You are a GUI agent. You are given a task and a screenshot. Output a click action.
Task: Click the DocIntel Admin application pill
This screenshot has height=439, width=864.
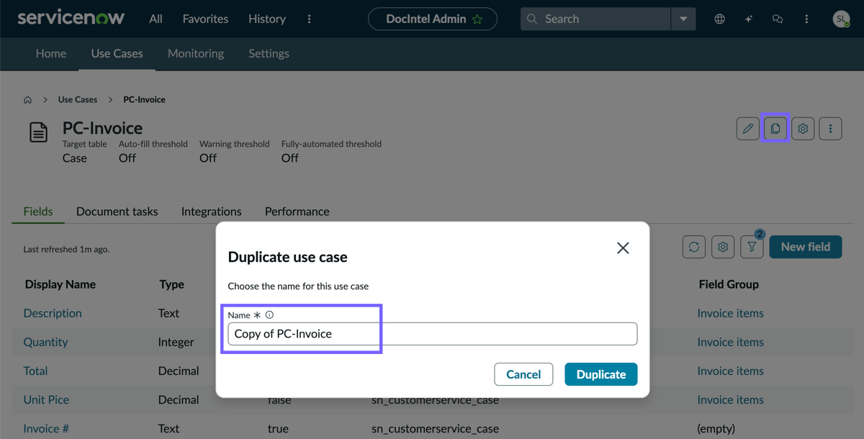point(433,19)
